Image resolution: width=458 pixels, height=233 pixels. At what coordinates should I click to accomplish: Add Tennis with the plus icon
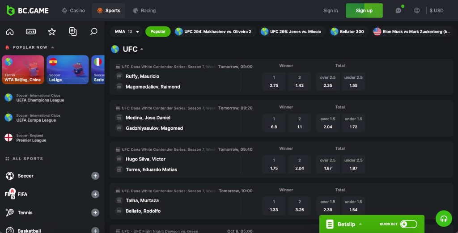tap(95, 212)
